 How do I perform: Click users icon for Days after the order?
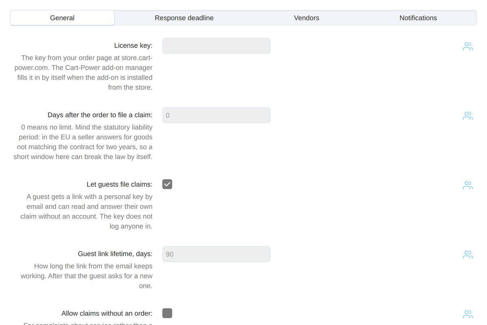[x=468, y=116]
